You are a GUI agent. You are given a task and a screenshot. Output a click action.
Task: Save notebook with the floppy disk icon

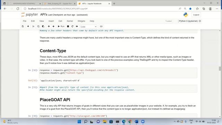click(x=23, y=26)
